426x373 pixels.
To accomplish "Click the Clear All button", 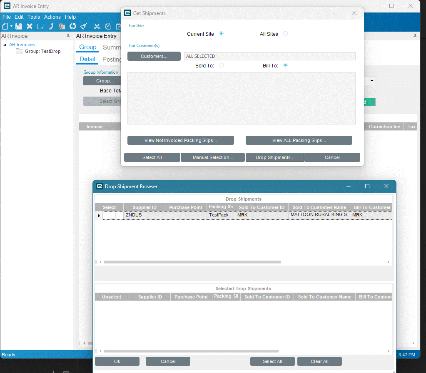I will pyautogui.click(x=319, y=362).
